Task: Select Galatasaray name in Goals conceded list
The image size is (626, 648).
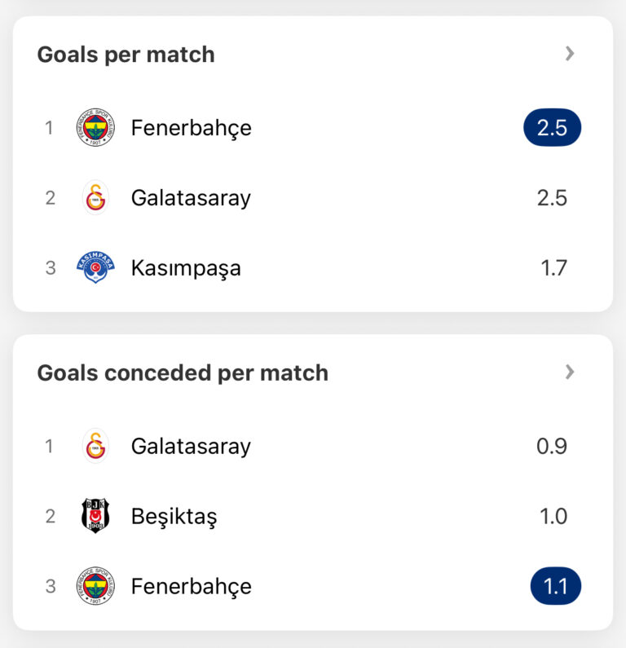Action: click(x=191, y=447)
